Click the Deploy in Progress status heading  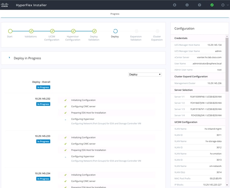click(x=27, y=58)
